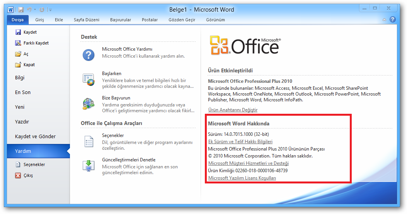
Task: Open Ek Sürüm ve Telif Hakkı Bilgileri link
Action: (240, 142)
